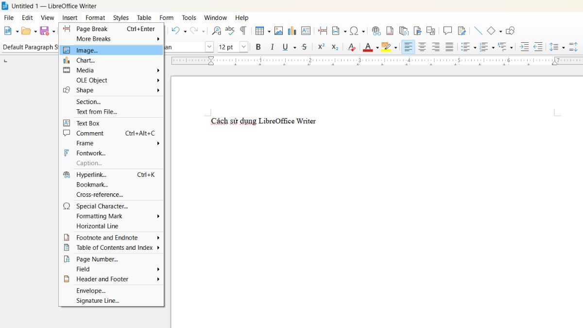Toggle Subscript formatting
This screenshot has width=583, height=328.
[335, 47]
